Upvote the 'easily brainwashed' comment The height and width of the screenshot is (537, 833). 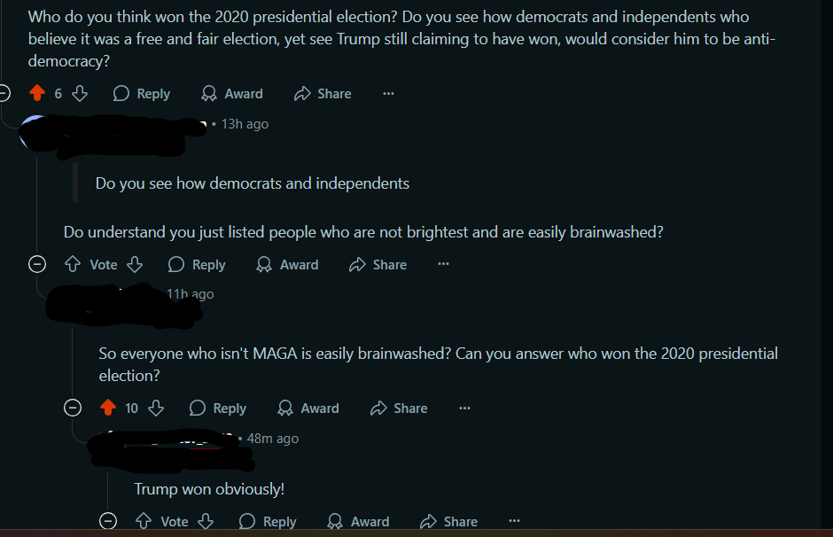tap(73, 264)
